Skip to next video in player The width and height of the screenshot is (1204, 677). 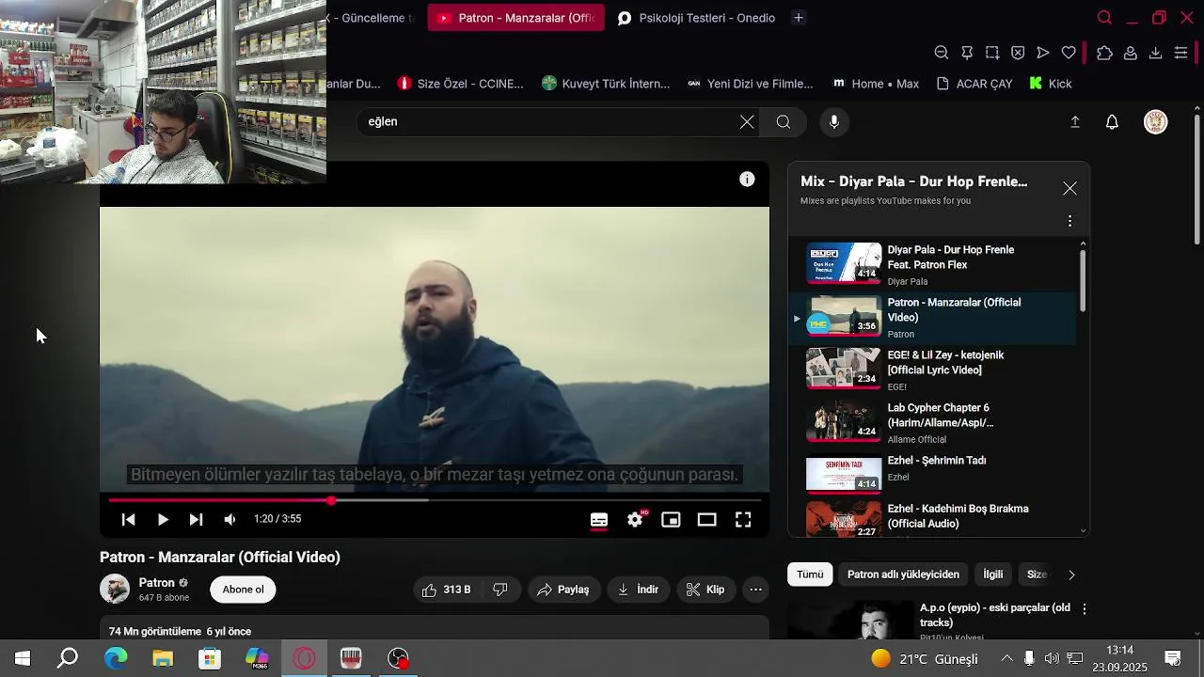point(196,520)
